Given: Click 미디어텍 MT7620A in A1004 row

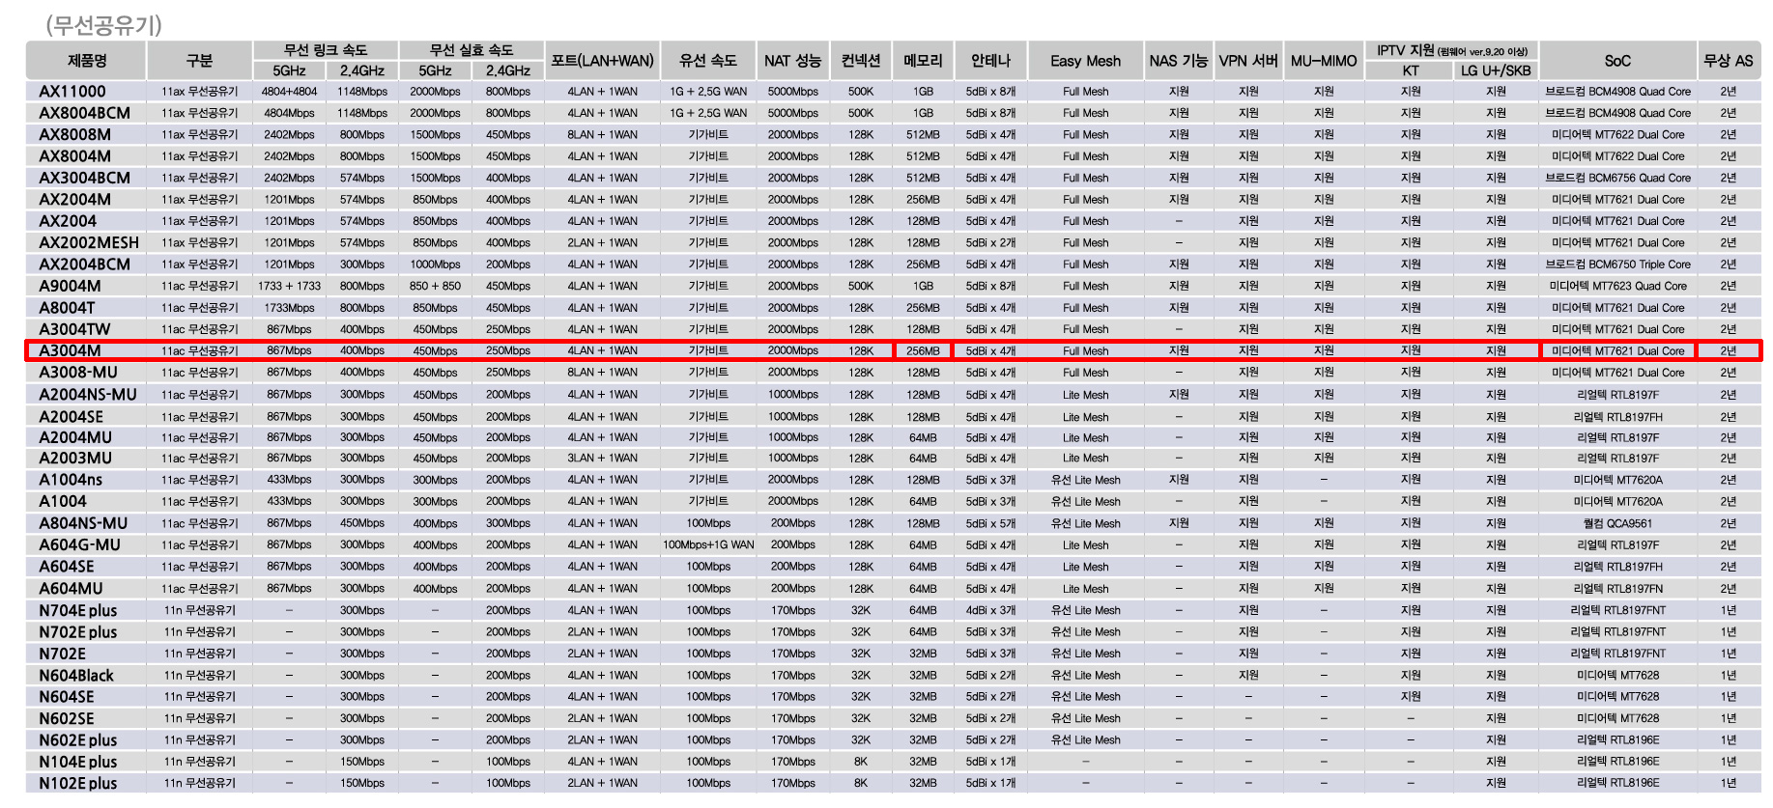Looking at the screenshot, I should click(x=1617, y=501).
